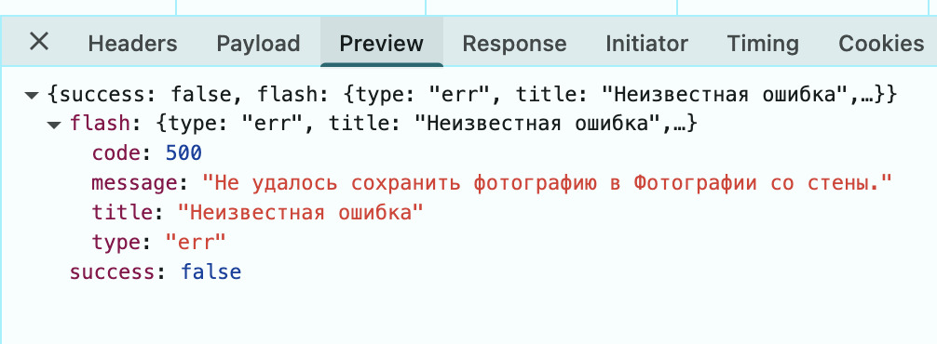Image resolution: width=937 pixels, height=344 pixels.
Task: Select the Preview tab
Action: click(381, 43)
